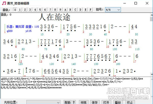The width and height of the screenshot is (153, 104).
Task: Select track C button
Action: click(x=75, y=10)
